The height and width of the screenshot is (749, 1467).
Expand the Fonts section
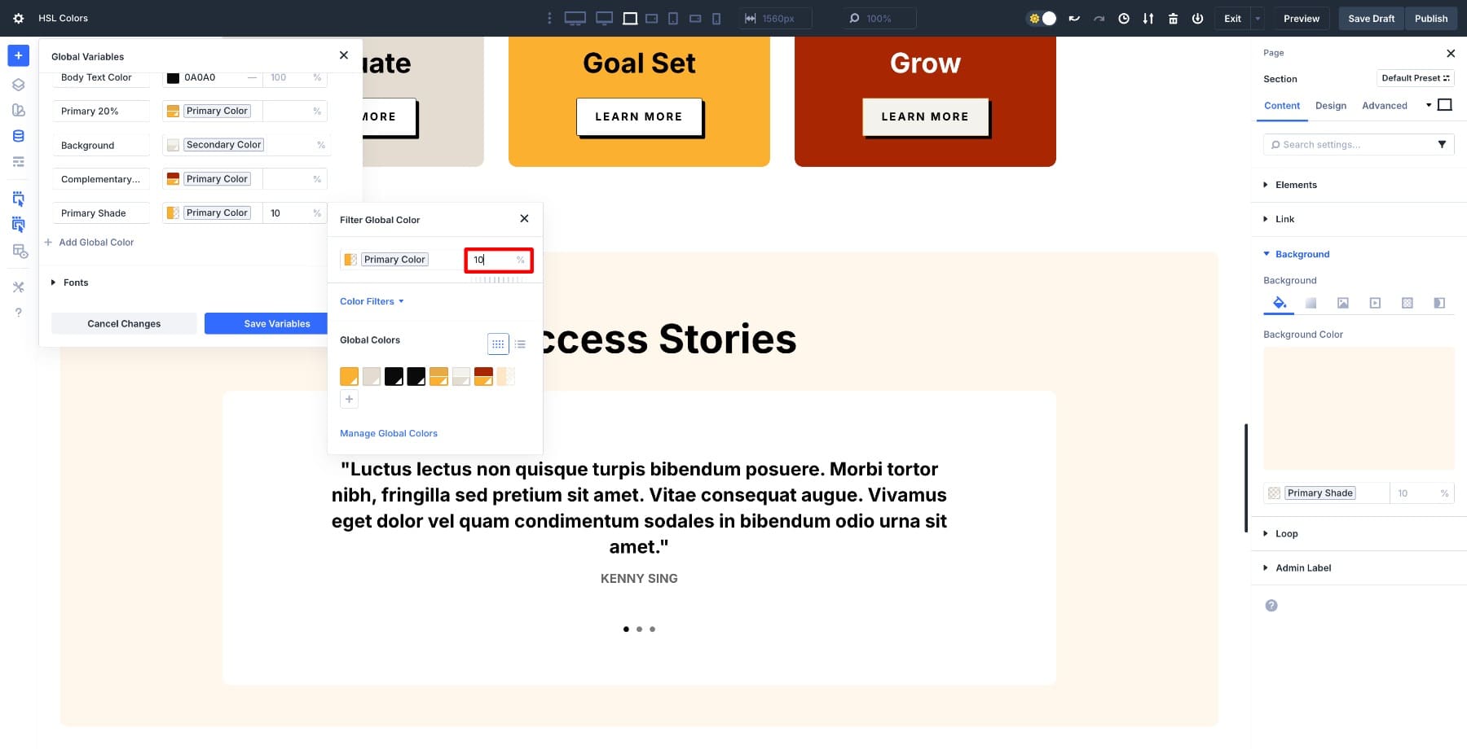[x=75, y=283]
